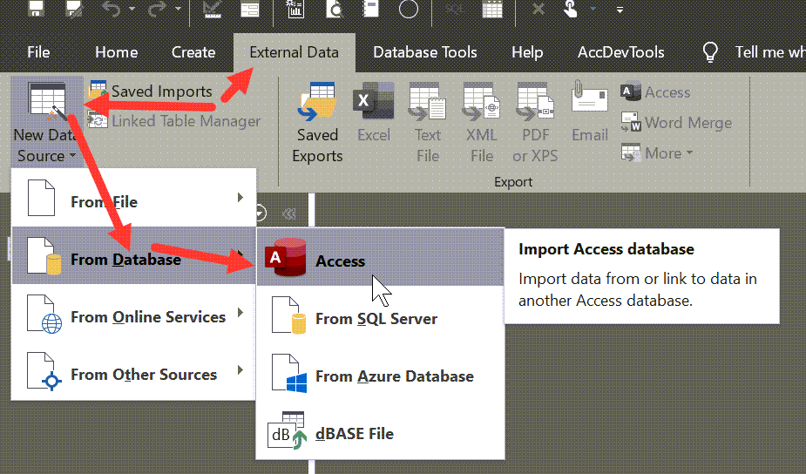Click the XML File export icon
This screenshot has width=806, height=474.
coord(482,124)
